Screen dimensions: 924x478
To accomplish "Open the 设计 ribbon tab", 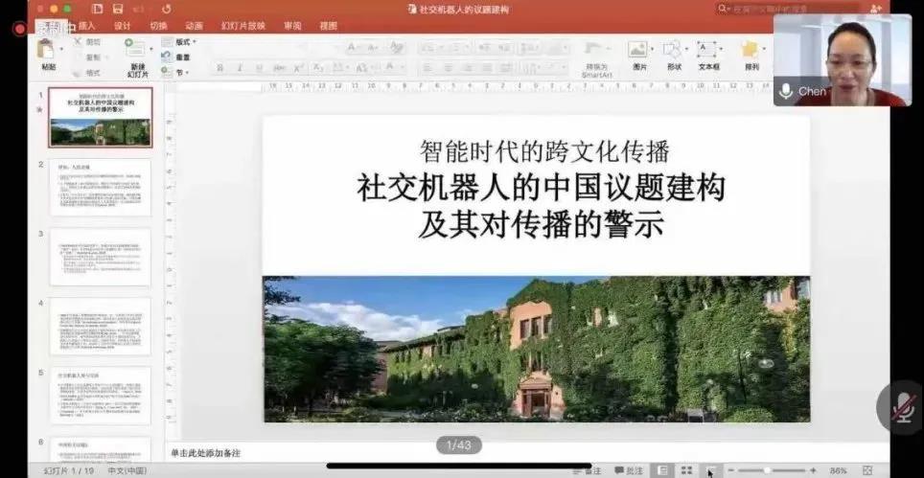I will tap(122, 26).
